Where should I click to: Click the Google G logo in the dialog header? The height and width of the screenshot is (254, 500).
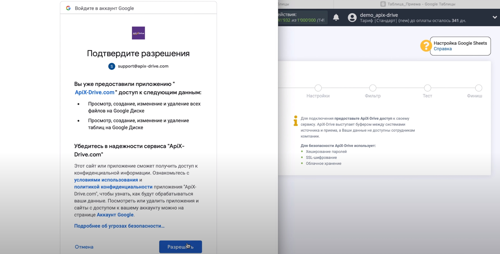68,8
